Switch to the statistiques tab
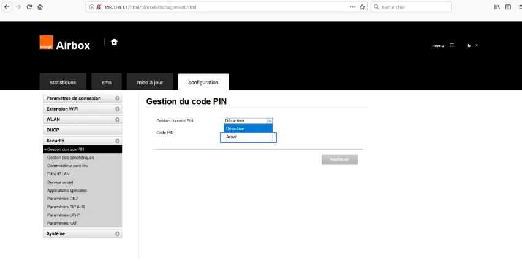The width and height of the screenshot is (522, 261). click(63, 83)
